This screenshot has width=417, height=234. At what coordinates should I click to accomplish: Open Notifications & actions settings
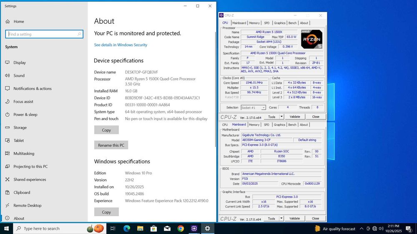tap(33, 89)
